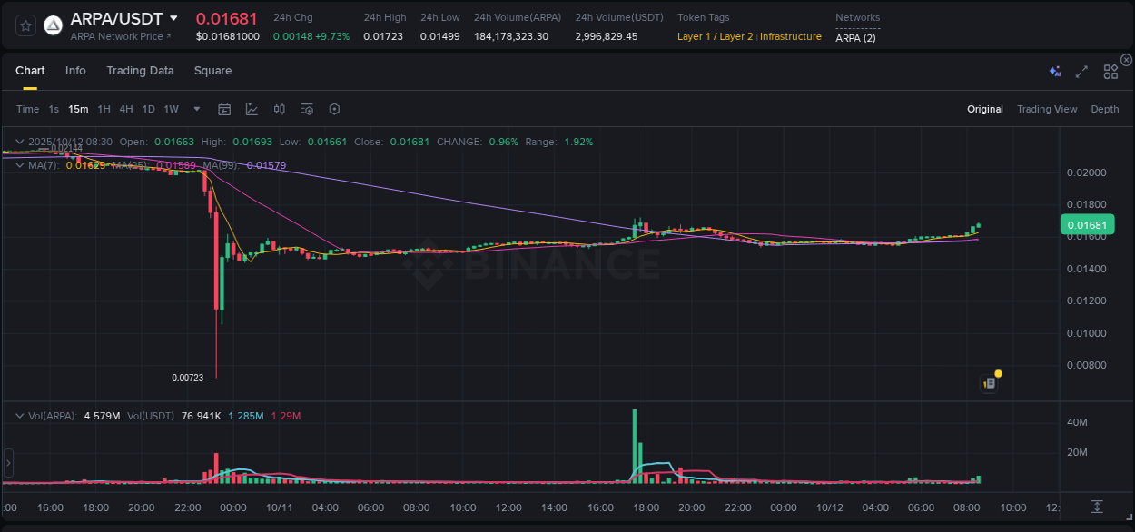This screenshot has width=1135, height=532.
Task: Click the indicators list settings icon
Action: coord(306,108)
